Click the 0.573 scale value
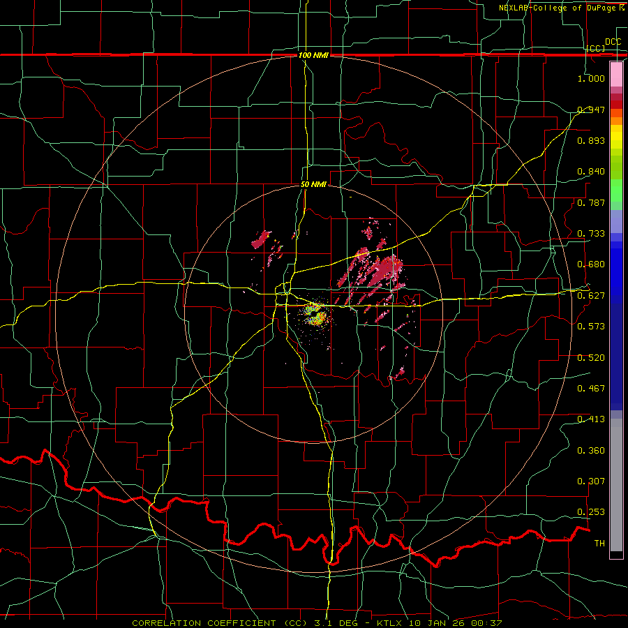This screenshot has height=628, width=628. 591,327
